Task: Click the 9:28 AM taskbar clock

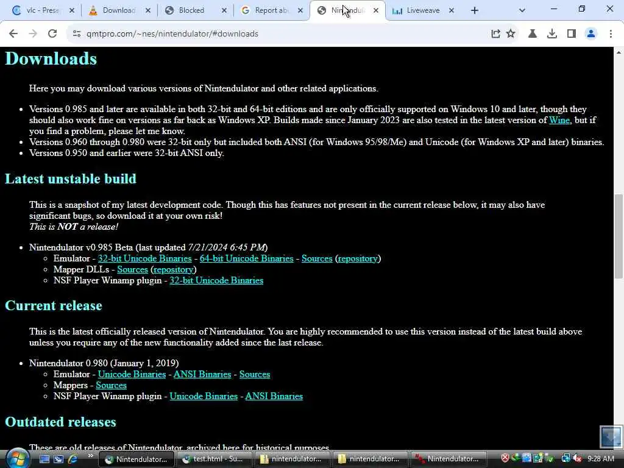Action: pyautogui.click(x=600, y=458)
